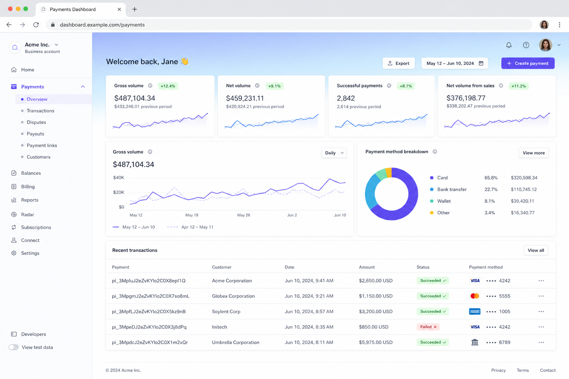Click the Soylent Corp customer name
The height and width of the screenshot is (379, 569).
(226, 311)
